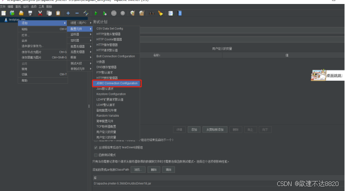The height and width of the screenshot is (191, 345).
Task: Click the Shutdown threads icon
Action: 123,13
